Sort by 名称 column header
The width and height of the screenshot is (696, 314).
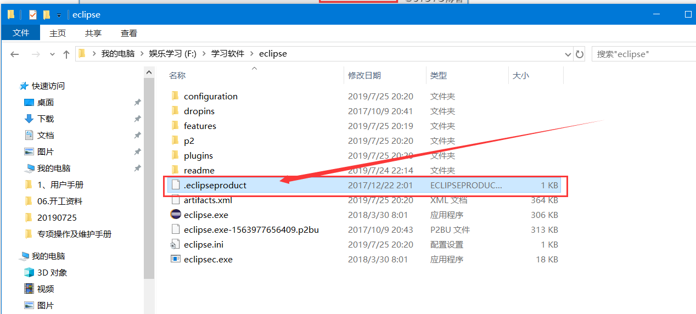177,75
